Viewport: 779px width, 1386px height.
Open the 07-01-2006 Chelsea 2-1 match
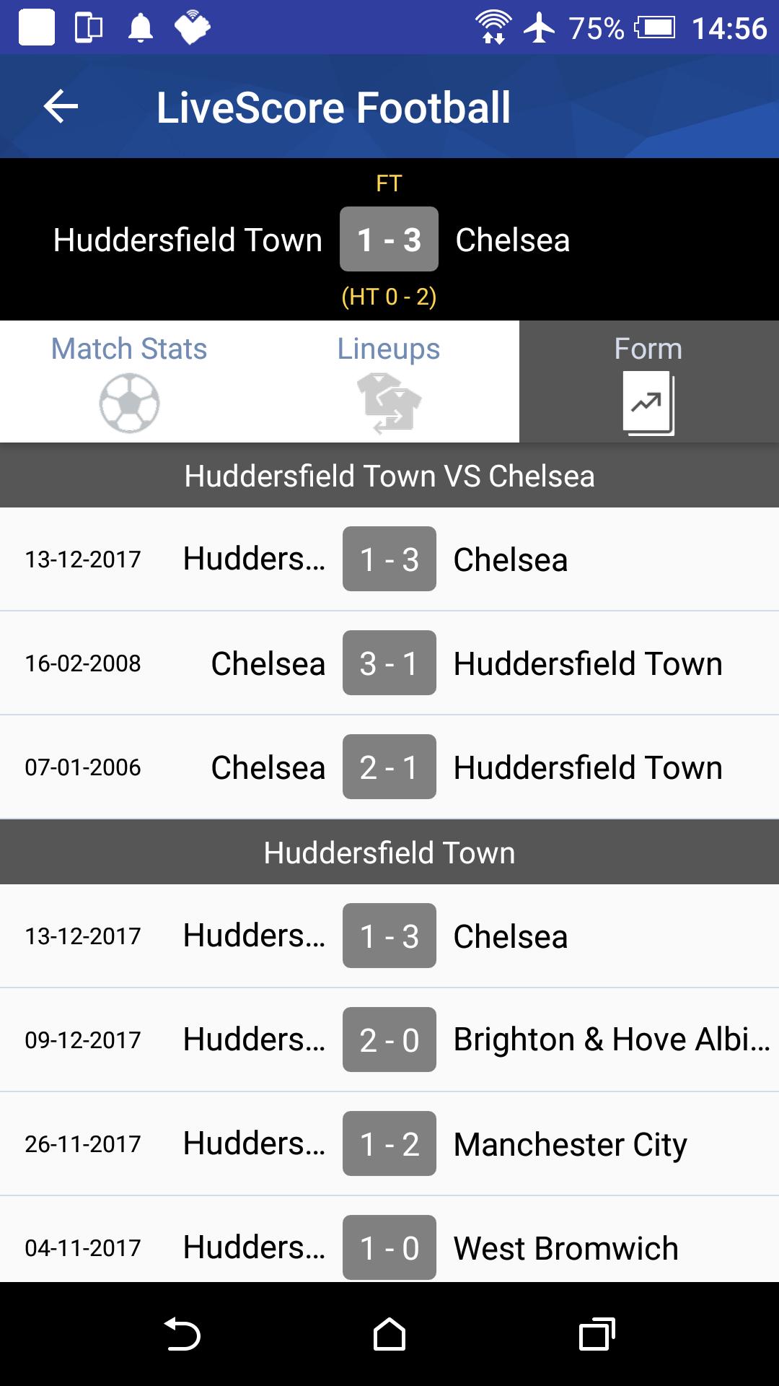[389, 767]
